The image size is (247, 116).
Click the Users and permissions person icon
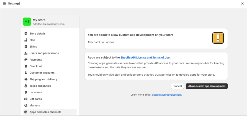pyautogui.click(x=26, y=53)
